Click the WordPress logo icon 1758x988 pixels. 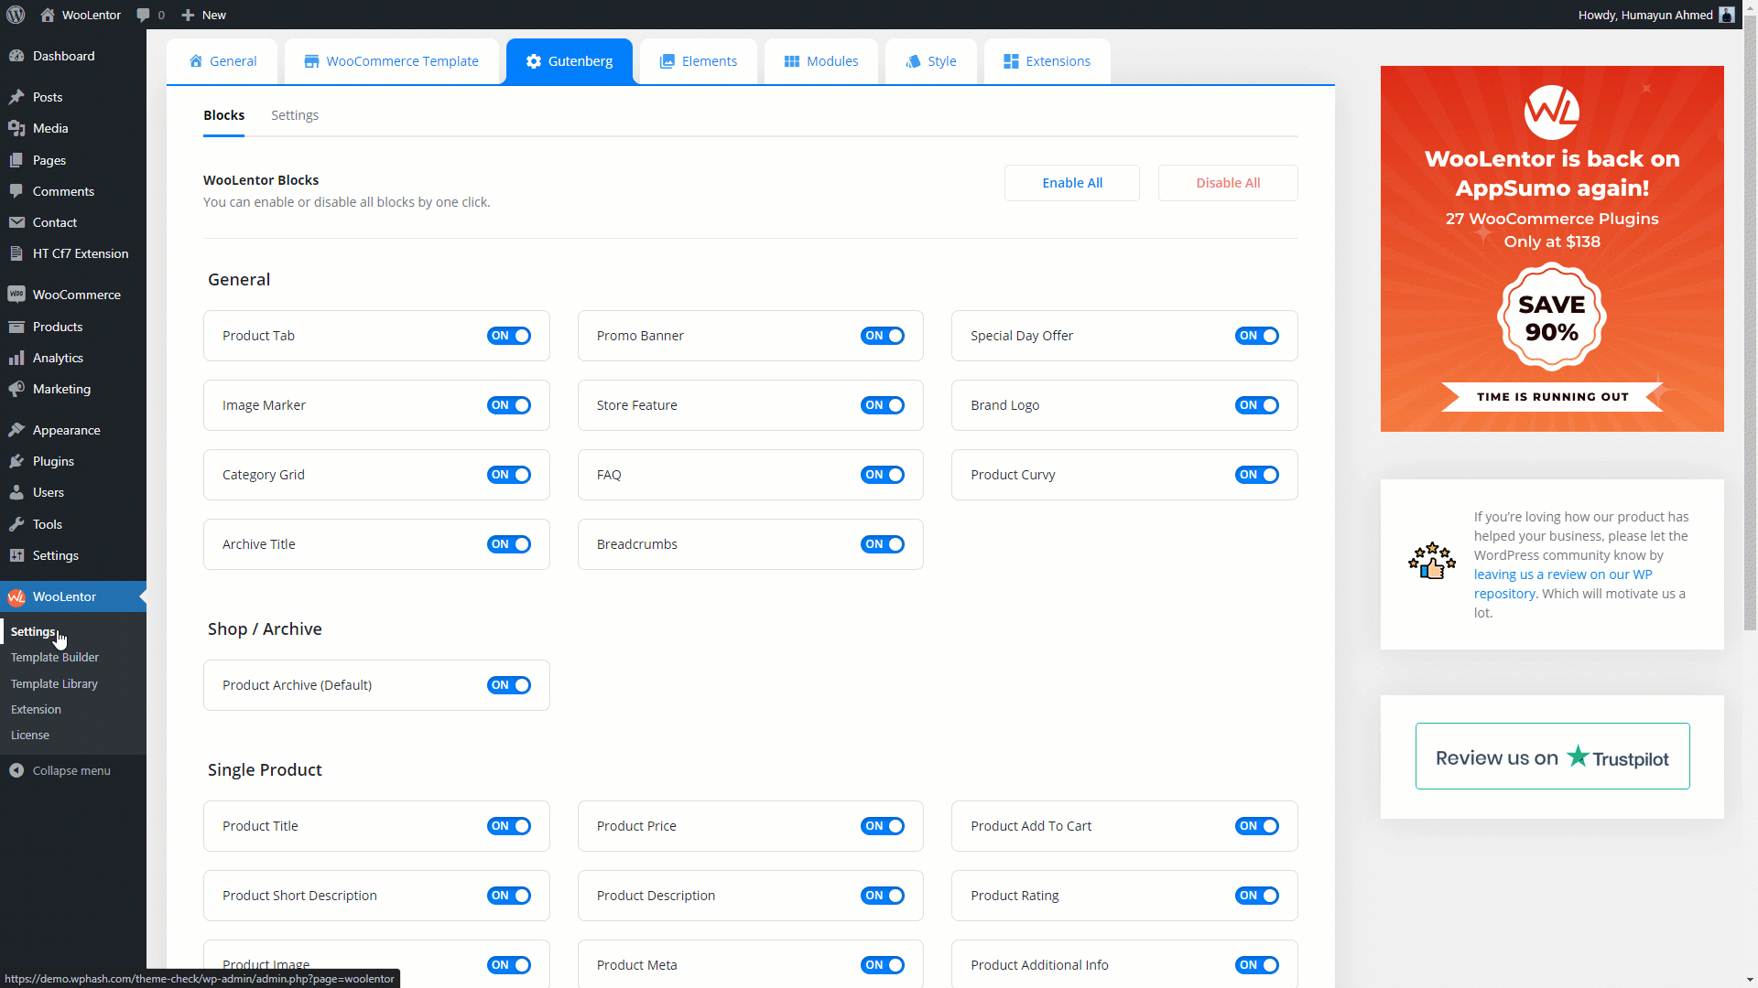pyautogui.click(x=16, y=15)
